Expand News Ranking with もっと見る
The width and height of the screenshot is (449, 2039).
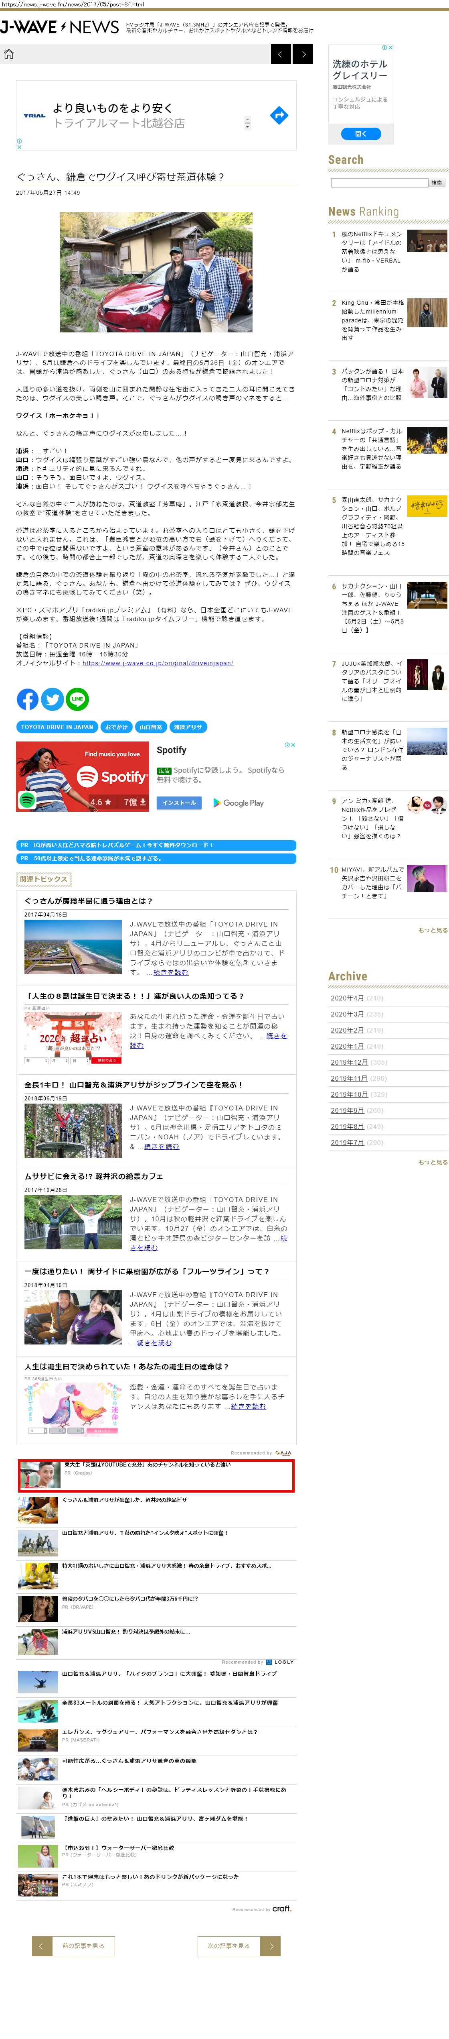coord(433,930)
